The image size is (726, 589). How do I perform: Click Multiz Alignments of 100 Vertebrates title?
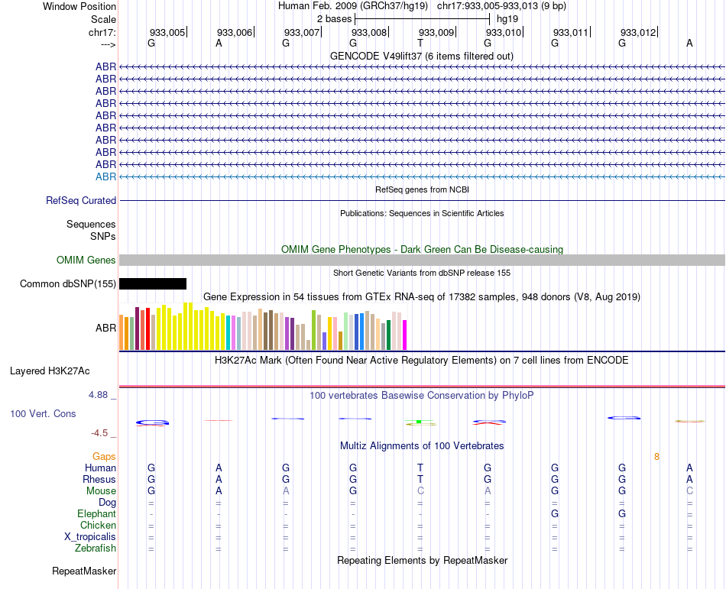pos(422,445)
